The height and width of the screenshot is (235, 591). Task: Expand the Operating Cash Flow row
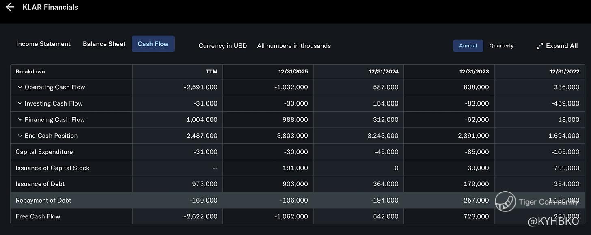[x=20, y=87]
